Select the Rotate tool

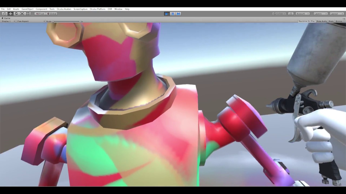pyautogui.click(x=16, y=14)
